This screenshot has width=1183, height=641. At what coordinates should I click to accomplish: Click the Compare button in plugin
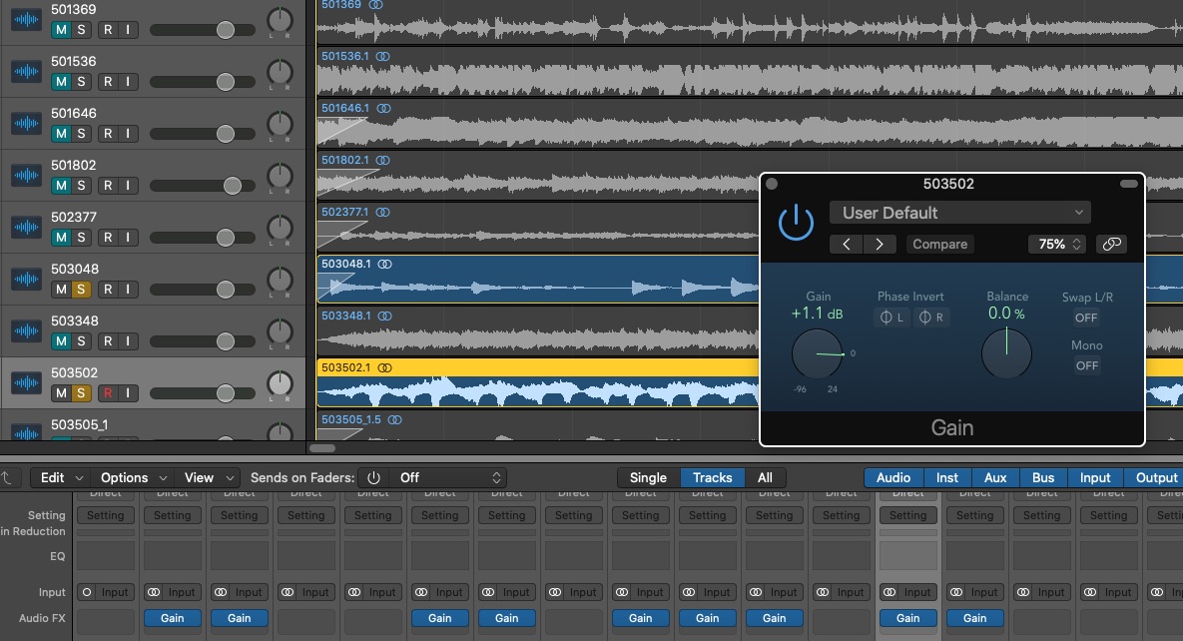(939, 244)
